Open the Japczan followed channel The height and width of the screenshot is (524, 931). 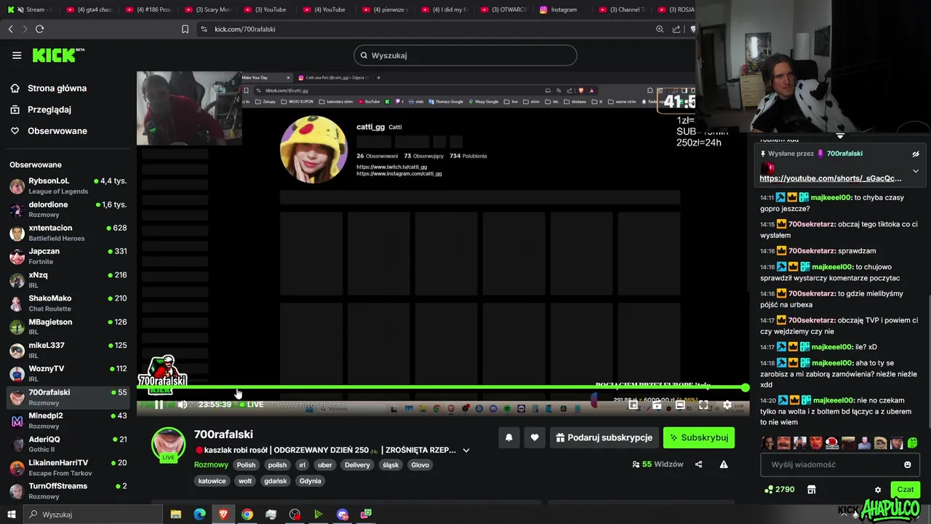[x=68, y=256]
